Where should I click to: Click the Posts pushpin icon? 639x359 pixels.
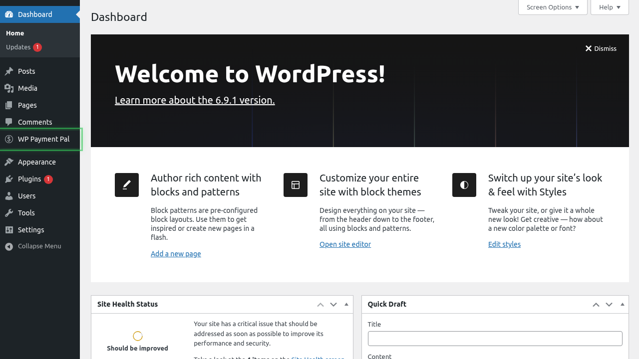(9, 71)
